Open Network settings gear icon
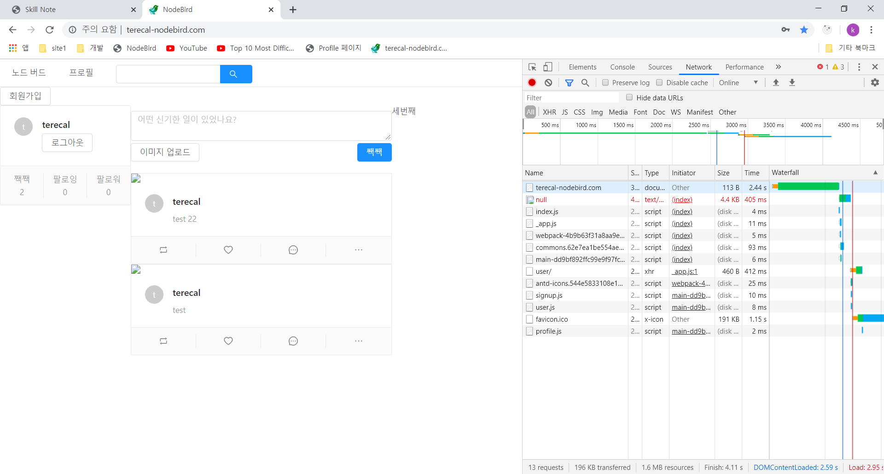 click(875, 82)
